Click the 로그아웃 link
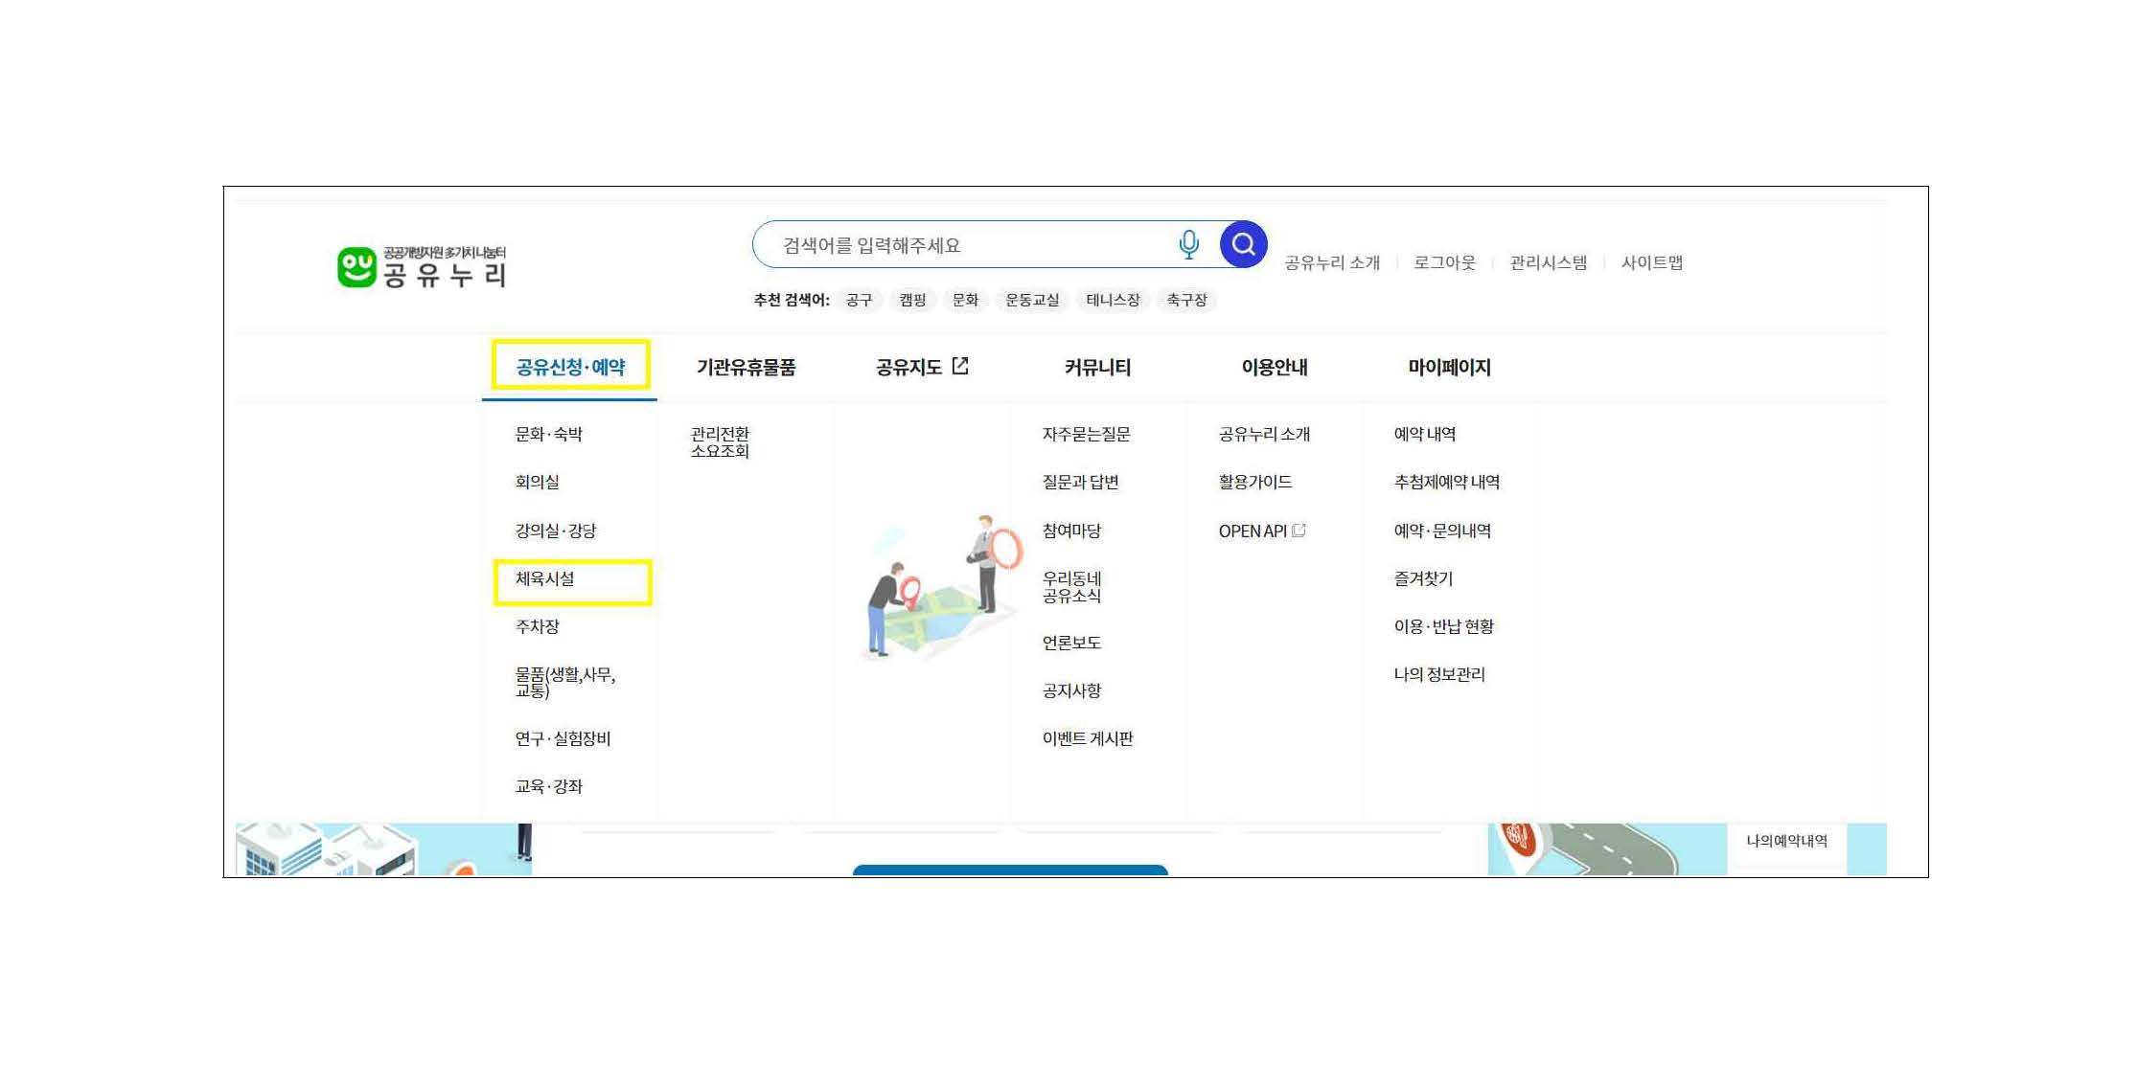Viewport: 2138px width, 1085px height. click(x=1444, y=262)
